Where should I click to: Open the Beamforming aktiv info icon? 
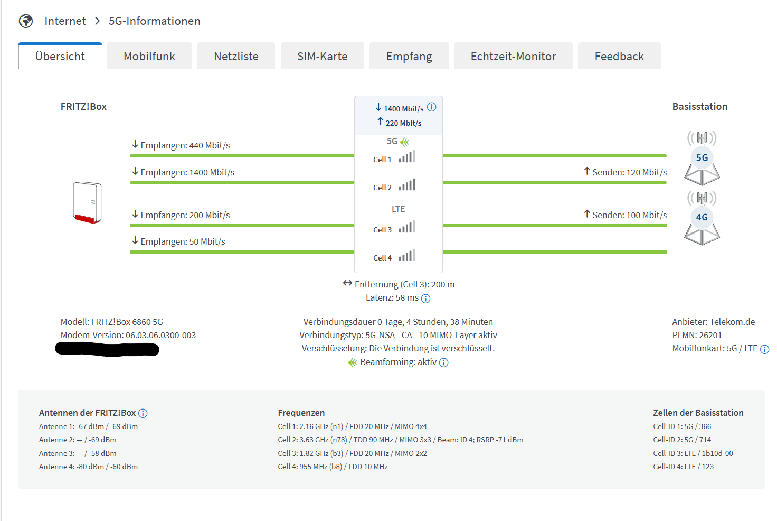pos(444,362)
